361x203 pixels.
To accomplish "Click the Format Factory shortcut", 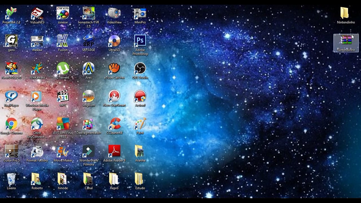I will [37, 151].
